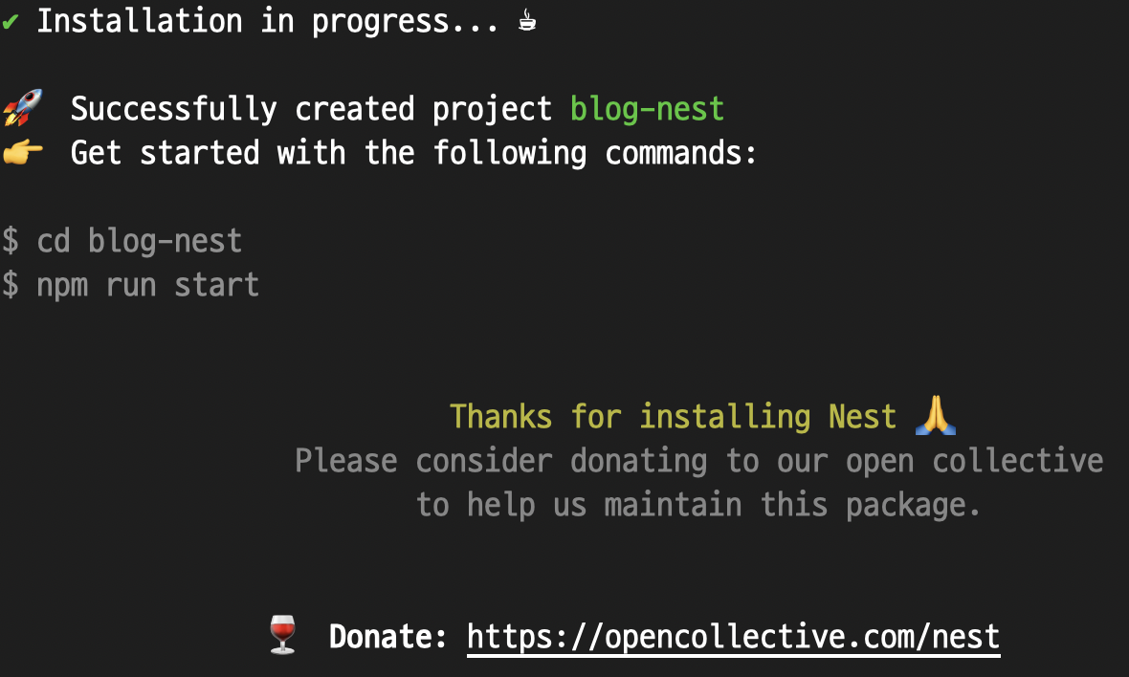
Task: Click 'to help us maintain this package' line
Action: 698,505
